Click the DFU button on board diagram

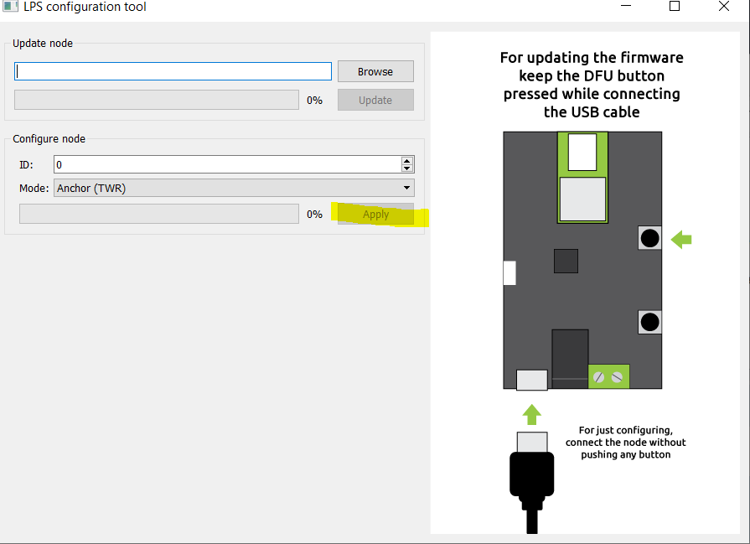click(649, 239)
